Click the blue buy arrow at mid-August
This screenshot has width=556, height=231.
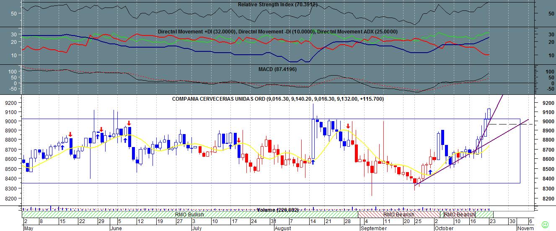point(313,162)
